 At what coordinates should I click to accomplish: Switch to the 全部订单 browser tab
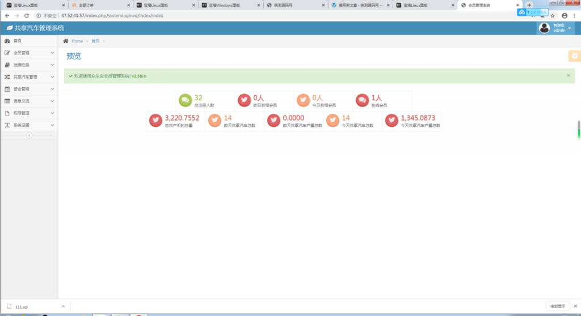[x=97, y=5]
